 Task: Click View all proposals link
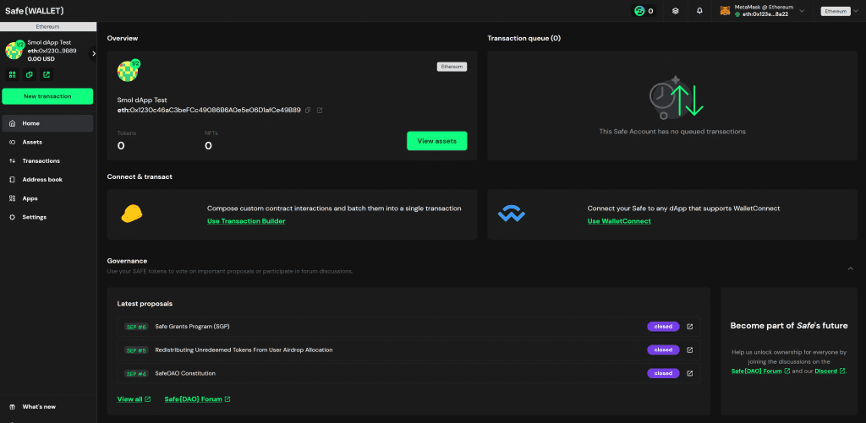pos(134,399)
